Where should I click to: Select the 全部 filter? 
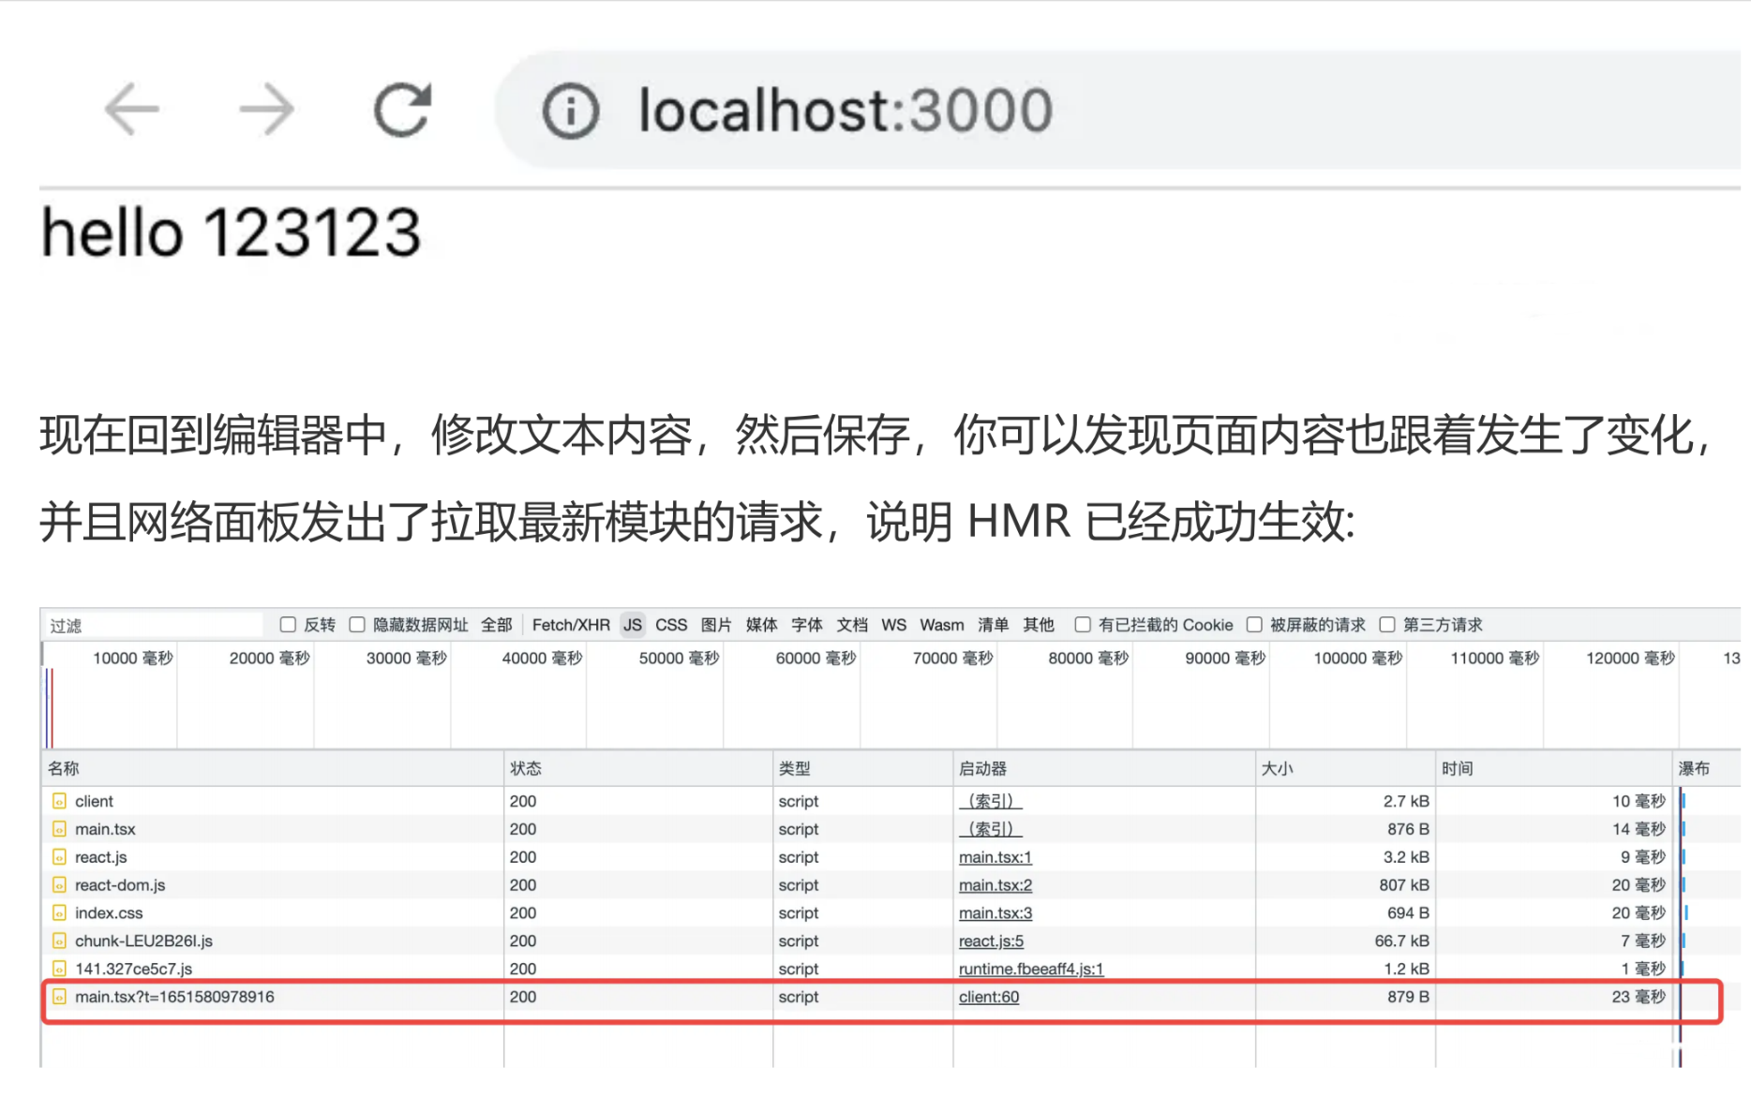point(497,625)
